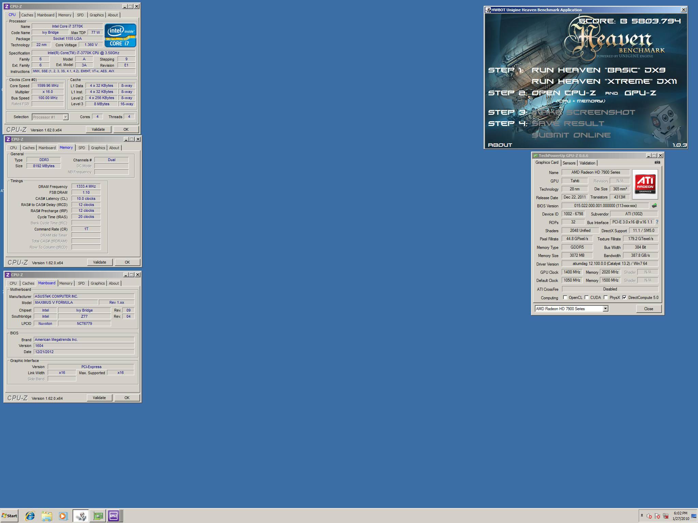Click the ATI Radeon logo in GPU-Z
Viewport: 698px width, 523px height.
tap(645, 184)
